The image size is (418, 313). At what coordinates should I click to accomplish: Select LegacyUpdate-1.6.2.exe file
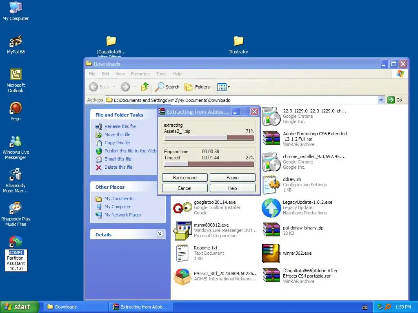(x=297, y=207)
